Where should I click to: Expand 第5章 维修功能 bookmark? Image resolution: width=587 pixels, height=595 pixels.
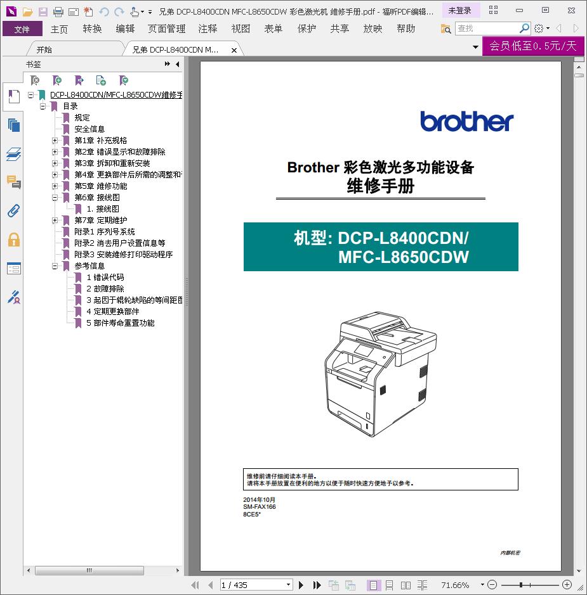click(x=55, y=186)
